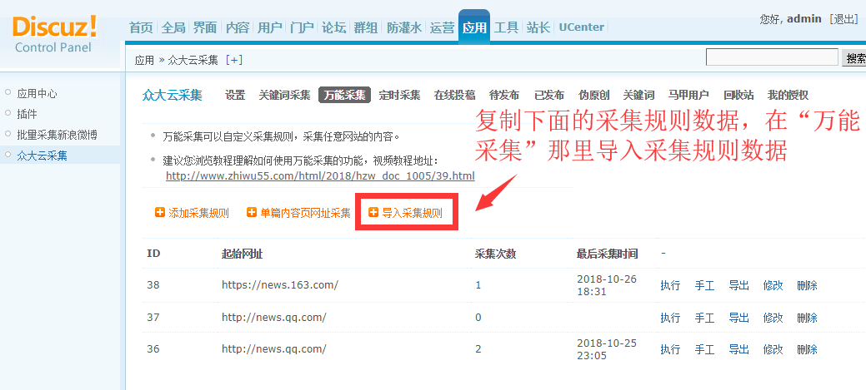Click 执行 for rule ID 38
Screen dimensions: 866x390
coord(670,285)
